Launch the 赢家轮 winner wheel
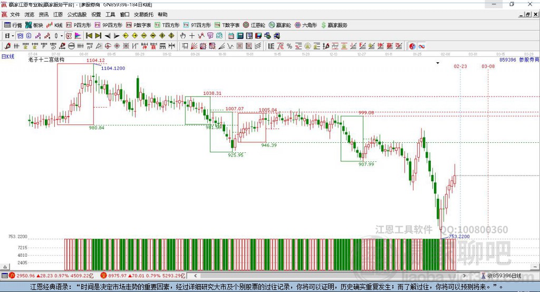This screenshot has height=292, width=540. [279, 25]
